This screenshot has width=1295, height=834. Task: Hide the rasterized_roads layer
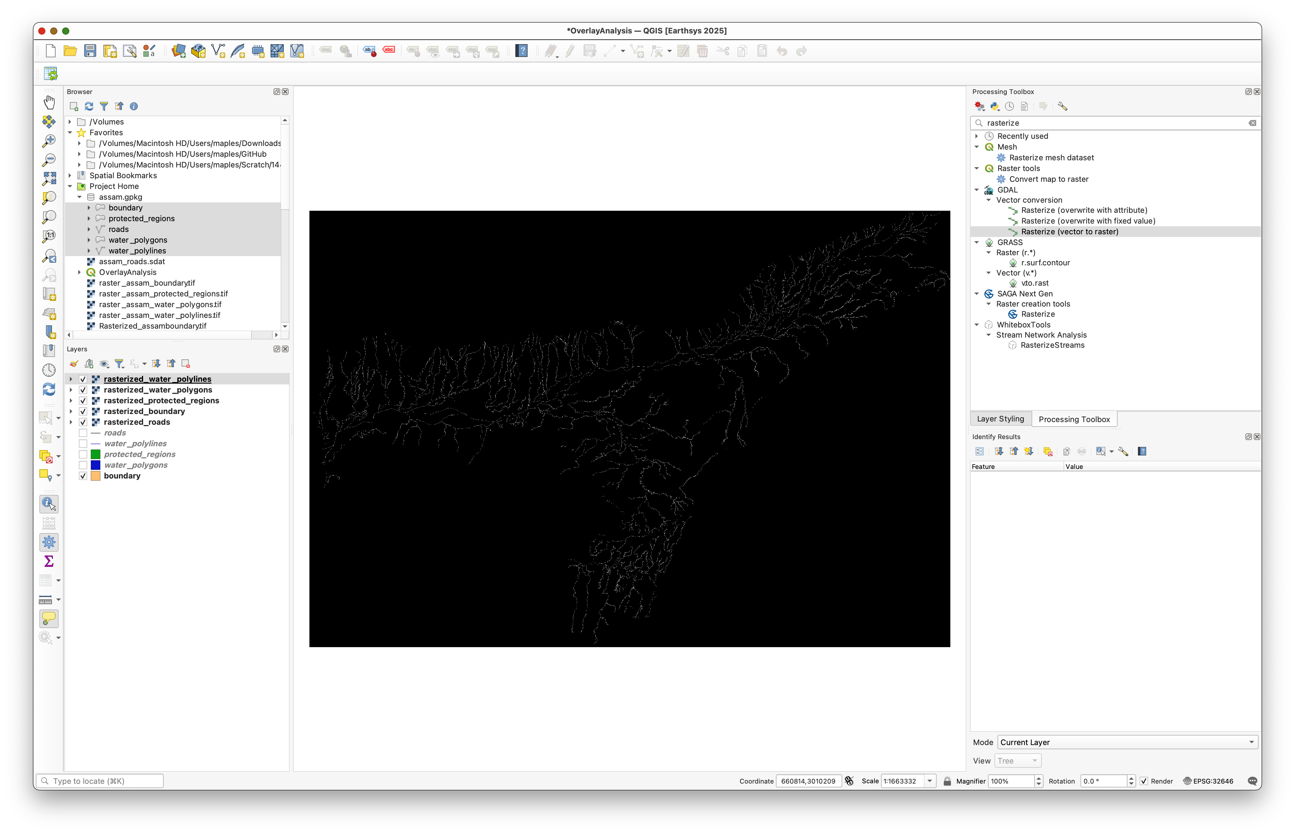83,422
